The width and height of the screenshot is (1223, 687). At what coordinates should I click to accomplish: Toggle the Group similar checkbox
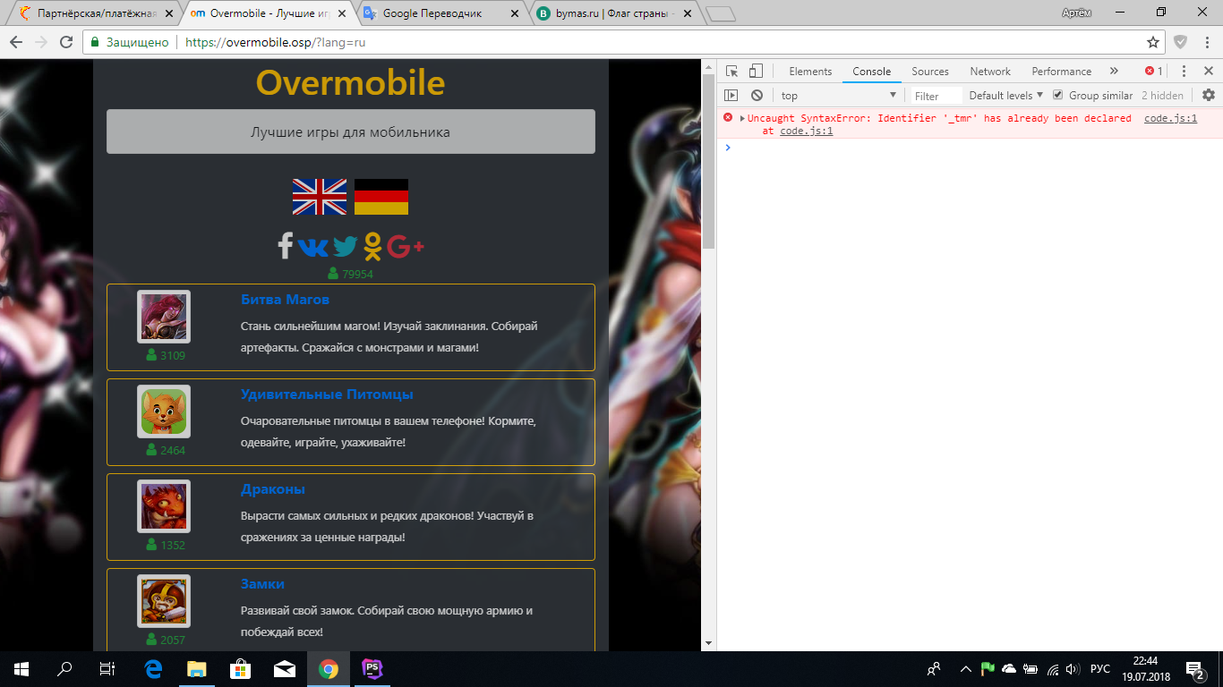click(1057, 95)
